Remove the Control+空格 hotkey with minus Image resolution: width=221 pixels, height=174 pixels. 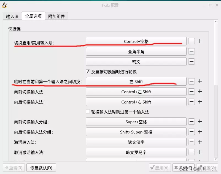point(192,41)
